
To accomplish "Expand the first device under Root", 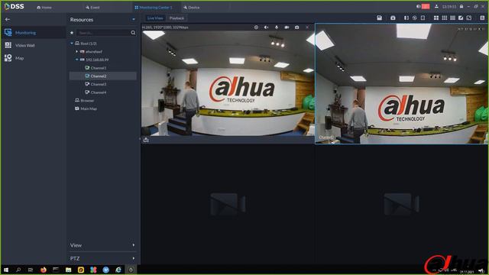I will tap(76, 51).
